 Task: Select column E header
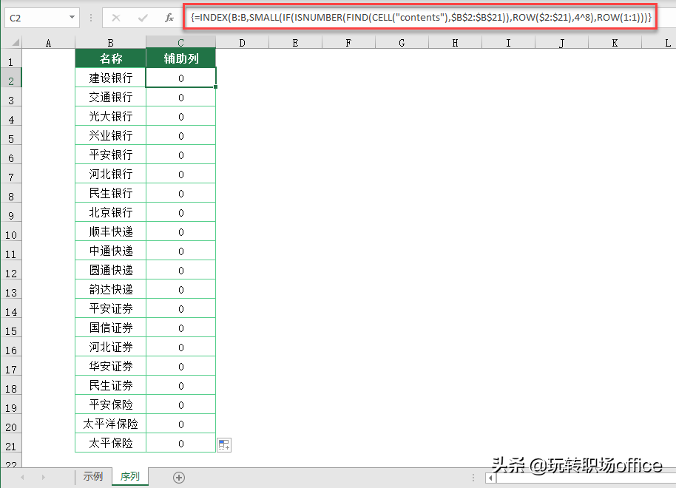(295, 43)
